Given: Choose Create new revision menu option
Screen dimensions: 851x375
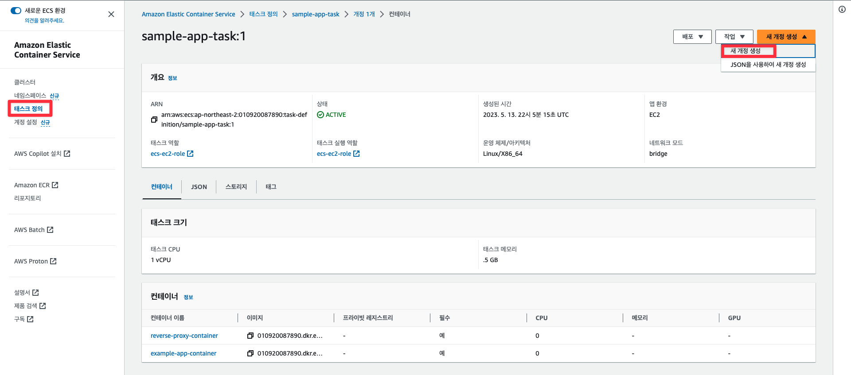Looking at the screenshot, I should click(768, 51).
